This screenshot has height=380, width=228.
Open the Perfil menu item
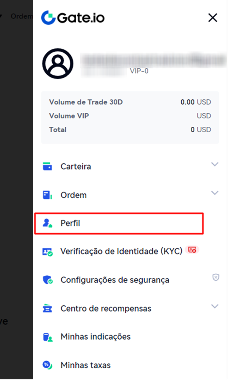(70, 223)
